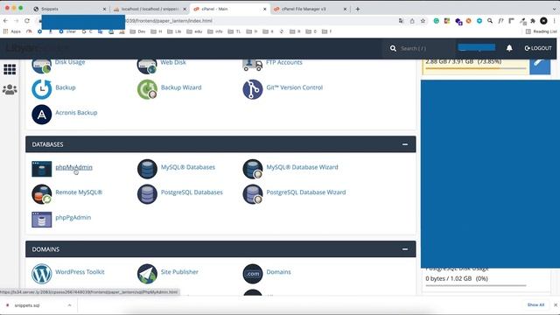Expand the snippets.sql download options arrow
The image size is (560, 315).
(x=69, y=305)
